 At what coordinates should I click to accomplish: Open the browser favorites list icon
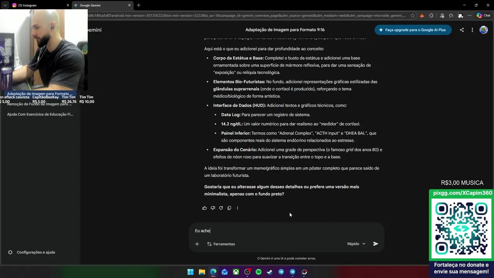451,15
